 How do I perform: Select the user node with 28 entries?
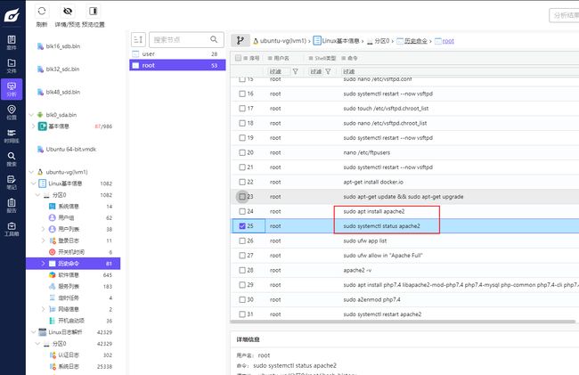point(177,53)
